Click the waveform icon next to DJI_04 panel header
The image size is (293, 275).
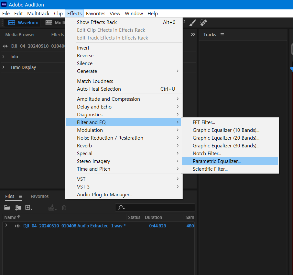[5, 46]
